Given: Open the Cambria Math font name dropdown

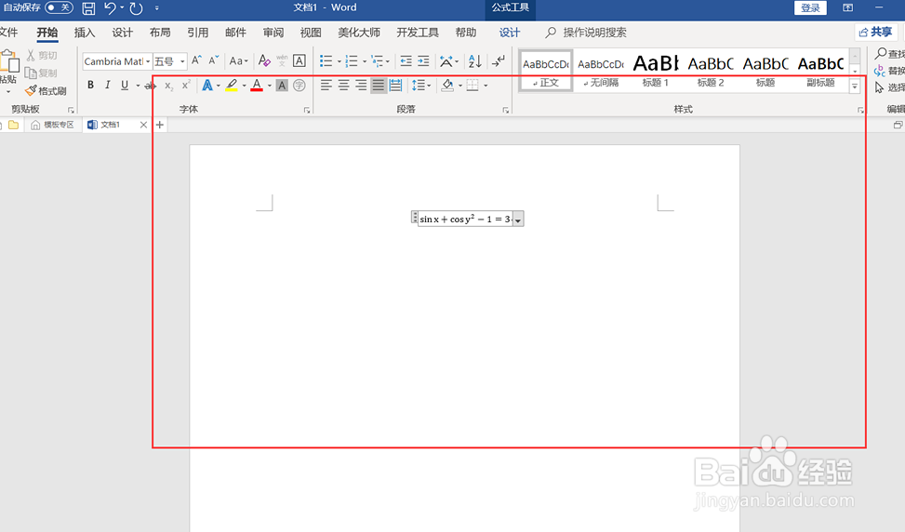Looking at the screenshot, I should (148, 61).
